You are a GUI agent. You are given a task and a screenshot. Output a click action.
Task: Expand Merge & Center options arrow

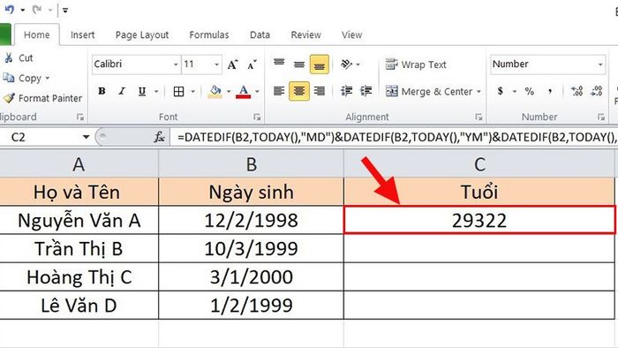(x=479, y=92)
